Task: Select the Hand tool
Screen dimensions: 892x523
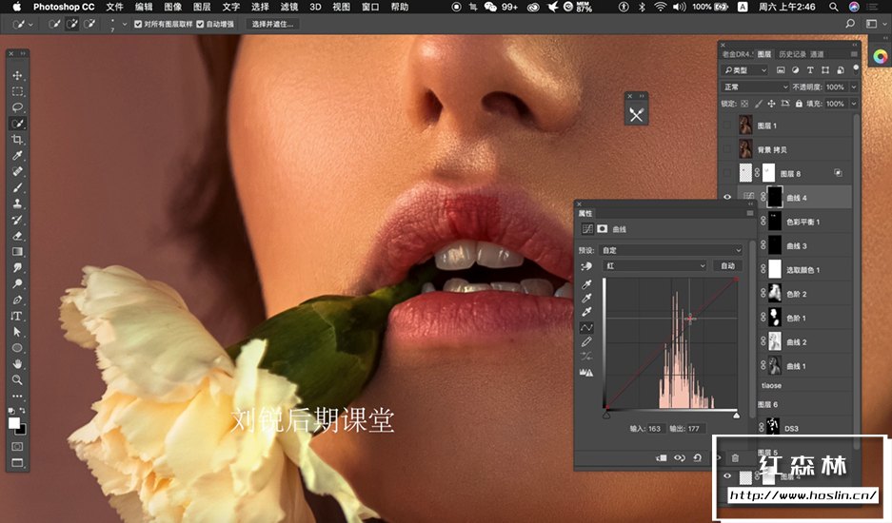Action: point(17,364)
